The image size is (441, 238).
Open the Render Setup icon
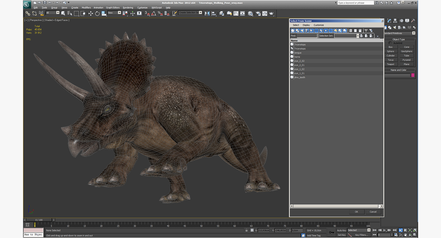(x=258, y=13)
